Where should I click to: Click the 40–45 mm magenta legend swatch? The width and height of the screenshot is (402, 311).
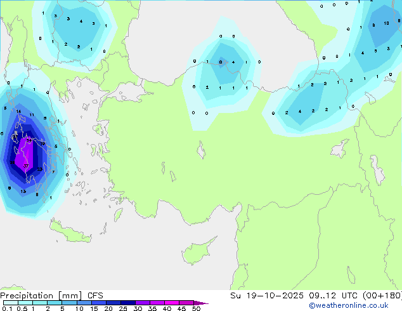point(172,303)
